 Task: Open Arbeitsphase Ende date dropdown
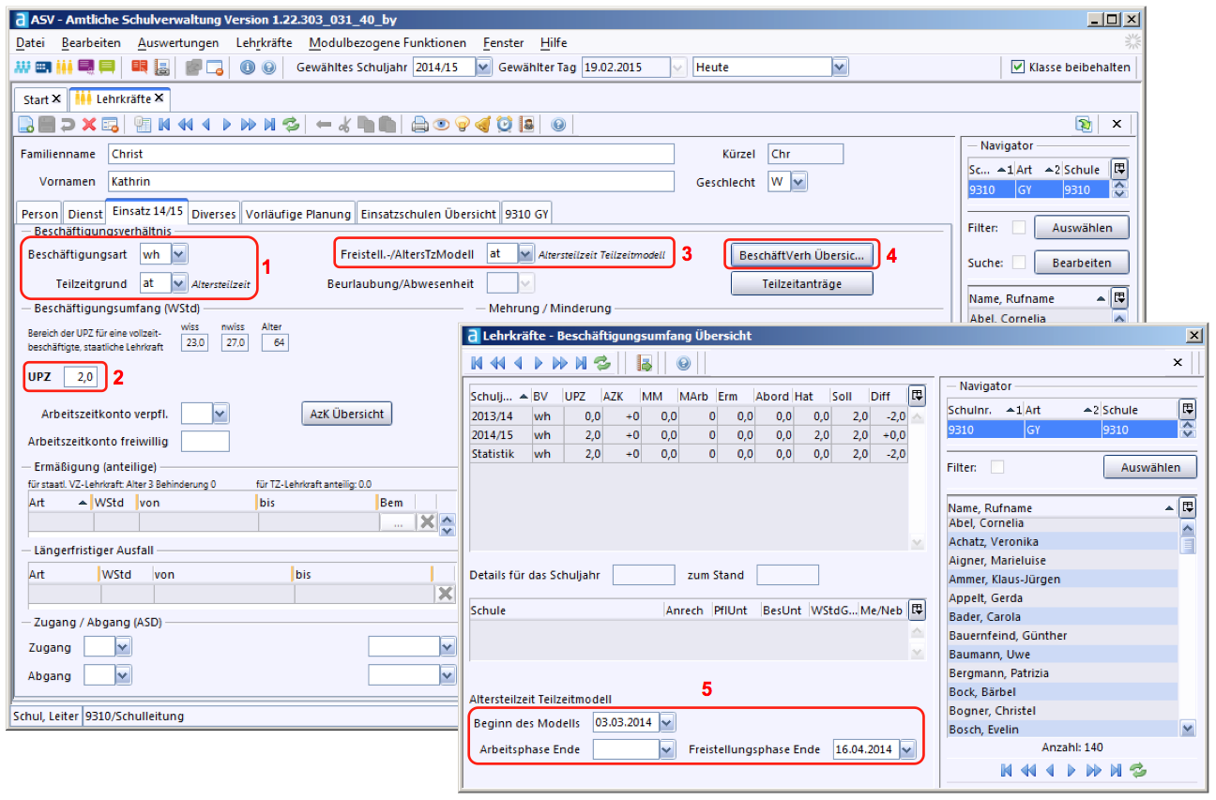667,749
